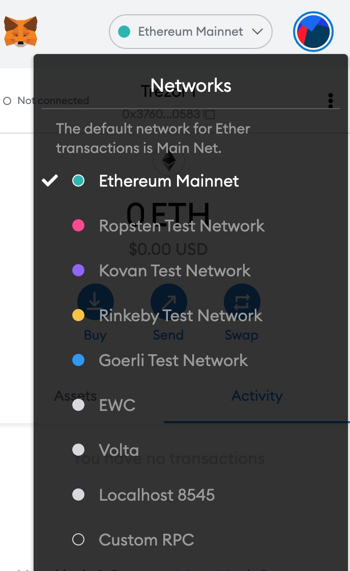The height and width of the screenshot is (571, 350).
Task: Open the account options three-dot menu
Action: point(331,100)
